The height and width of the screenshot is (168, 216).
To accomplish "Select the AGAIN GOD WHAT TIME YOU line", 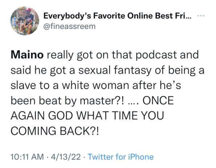I will tap(87, 115).
